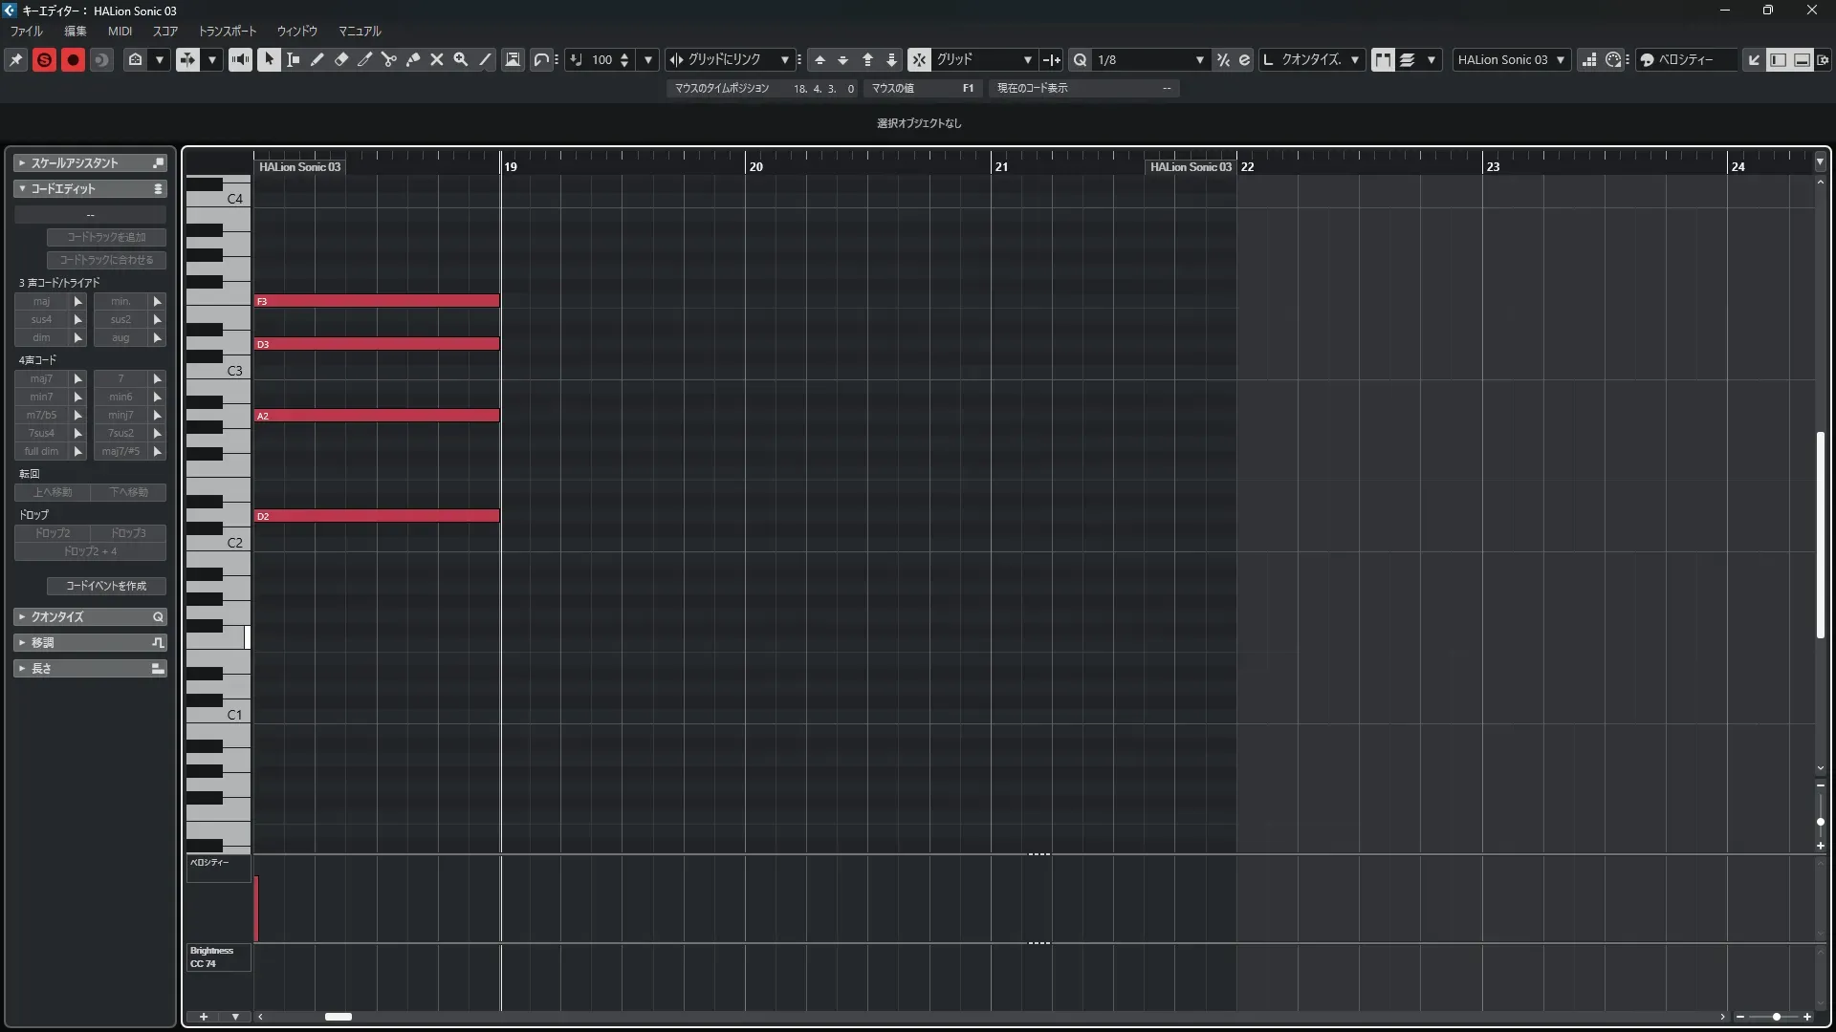Select the Line drawing tool
This screenshot has height=1032, width=1836.
coord(485,59)
